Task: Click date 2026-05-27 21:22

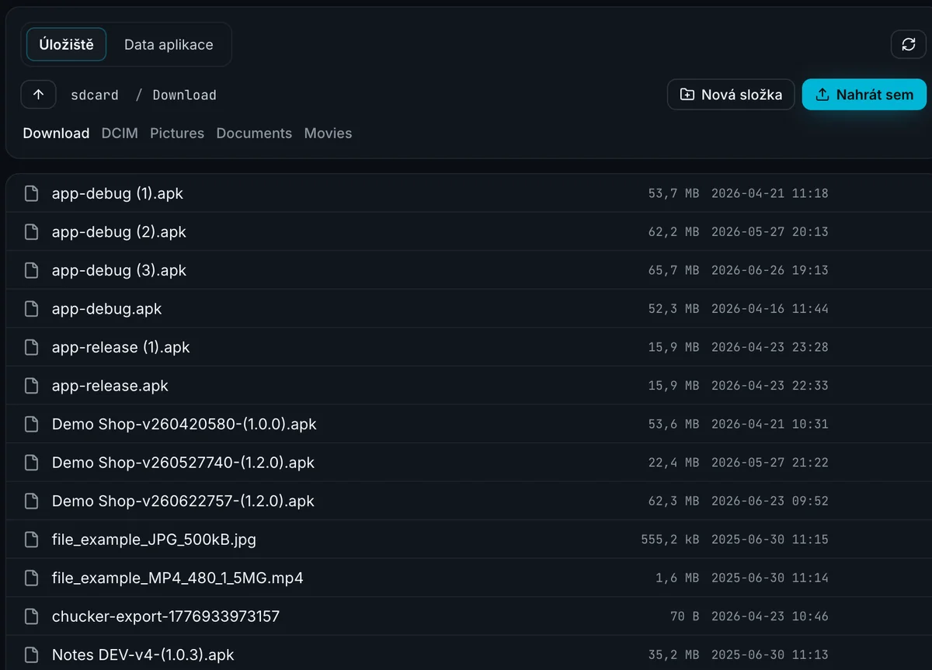Action: point(770,463)
